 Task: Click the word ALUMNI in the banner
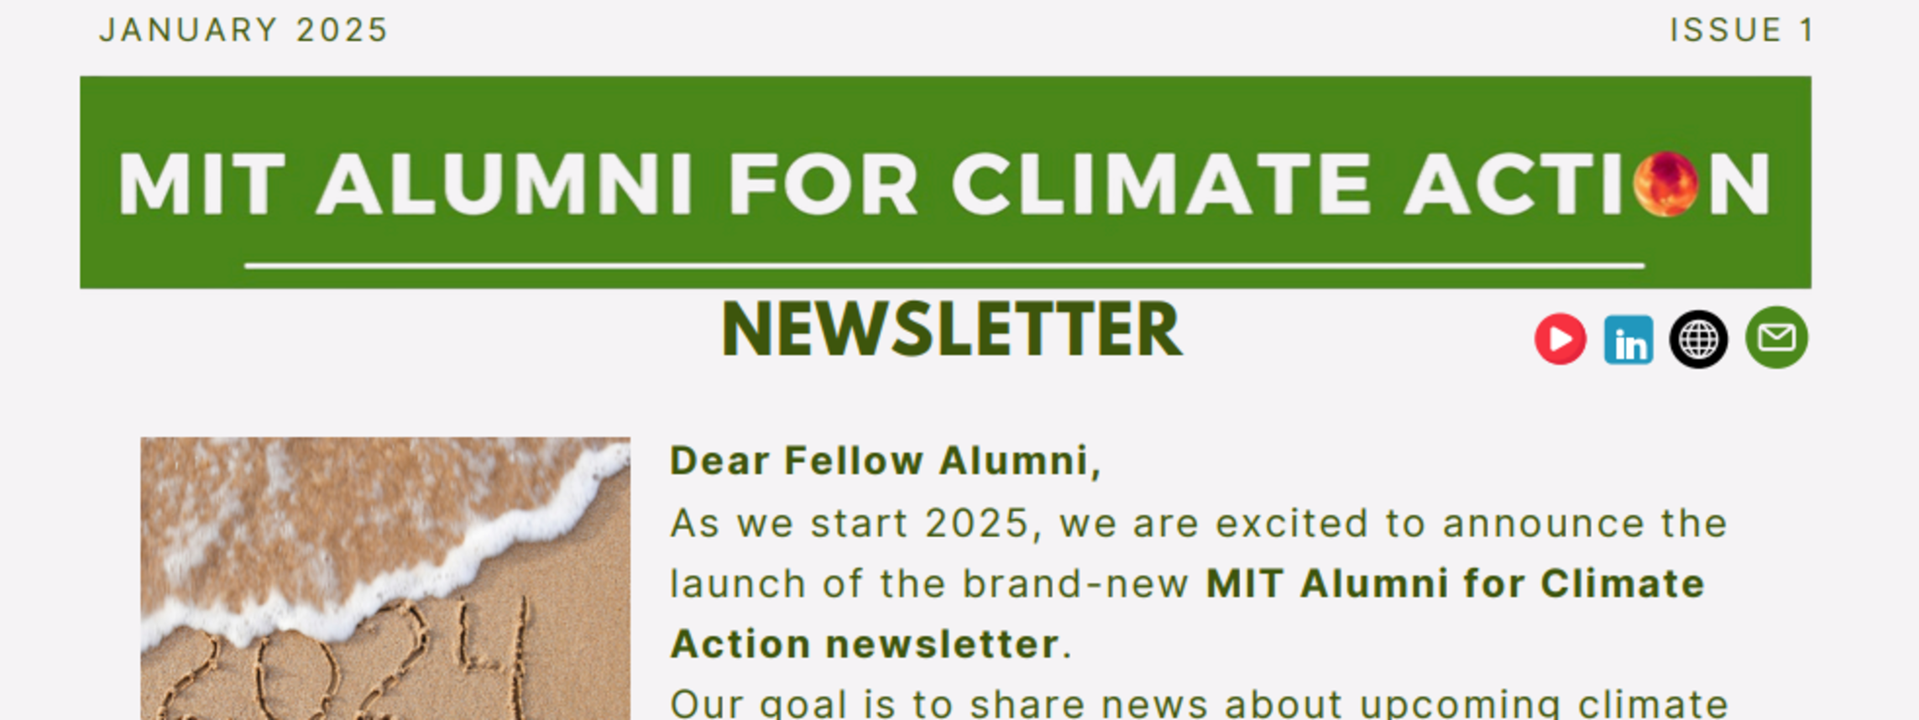(x=505, y=185)
